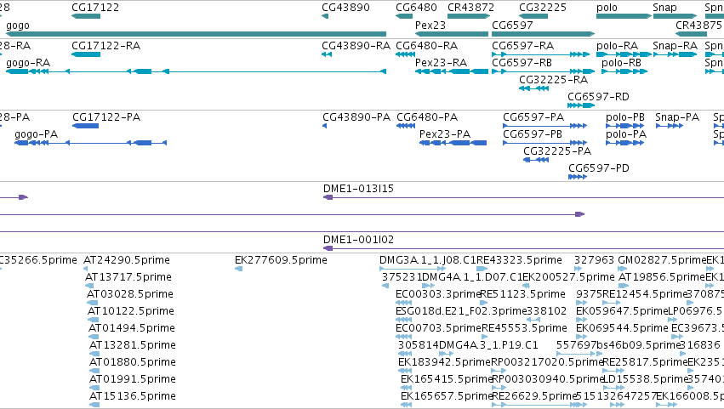The width and height of the screenshot is (724, 409).
Task: Click the AT24290.5prime EST label
Action: (127, 260)
